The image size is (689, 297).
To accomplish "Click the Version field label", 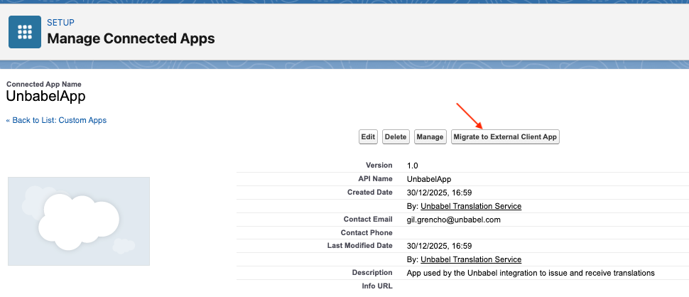I will coord(379,165).
